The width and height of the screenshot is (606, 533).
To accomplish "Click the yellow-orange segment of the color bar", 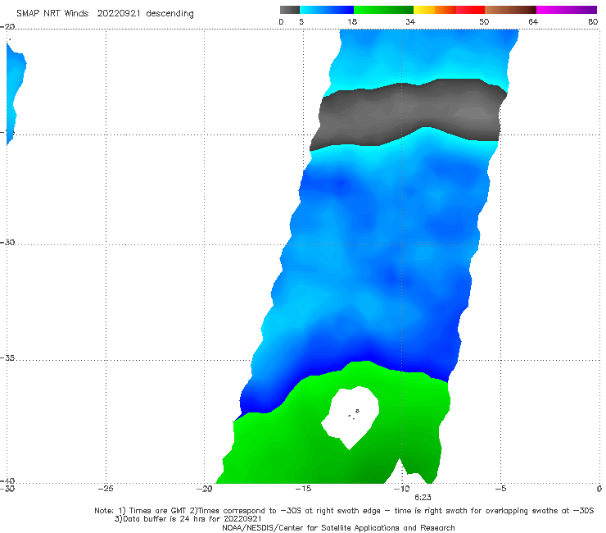I will 434,10.
